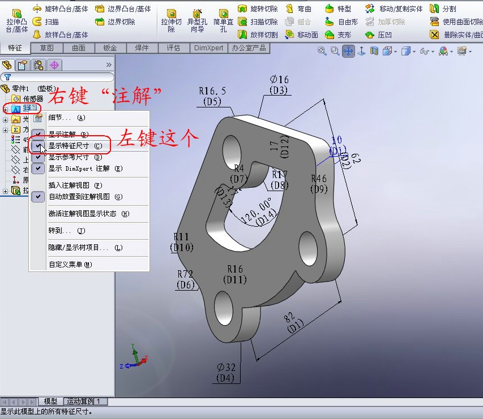The image size is (483, 419).
Task: Choose 激活注解视图显示状态 (H) entry
Action: click(89, 214)
